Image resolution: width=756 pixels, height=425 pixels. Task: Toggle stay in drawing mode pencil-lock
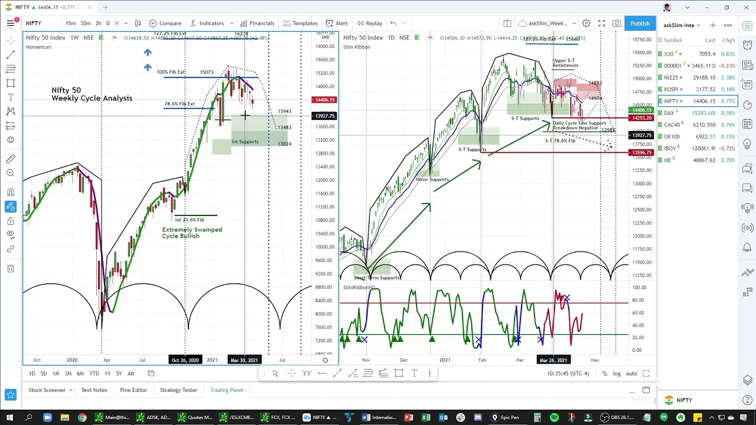[x=11, y=206]
